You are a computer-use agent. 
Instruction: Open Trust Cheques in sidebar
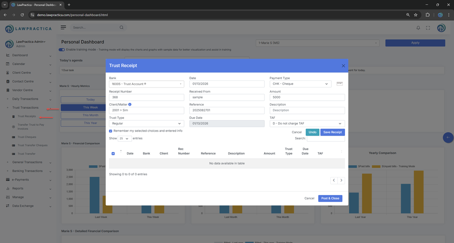click(27, 137)
